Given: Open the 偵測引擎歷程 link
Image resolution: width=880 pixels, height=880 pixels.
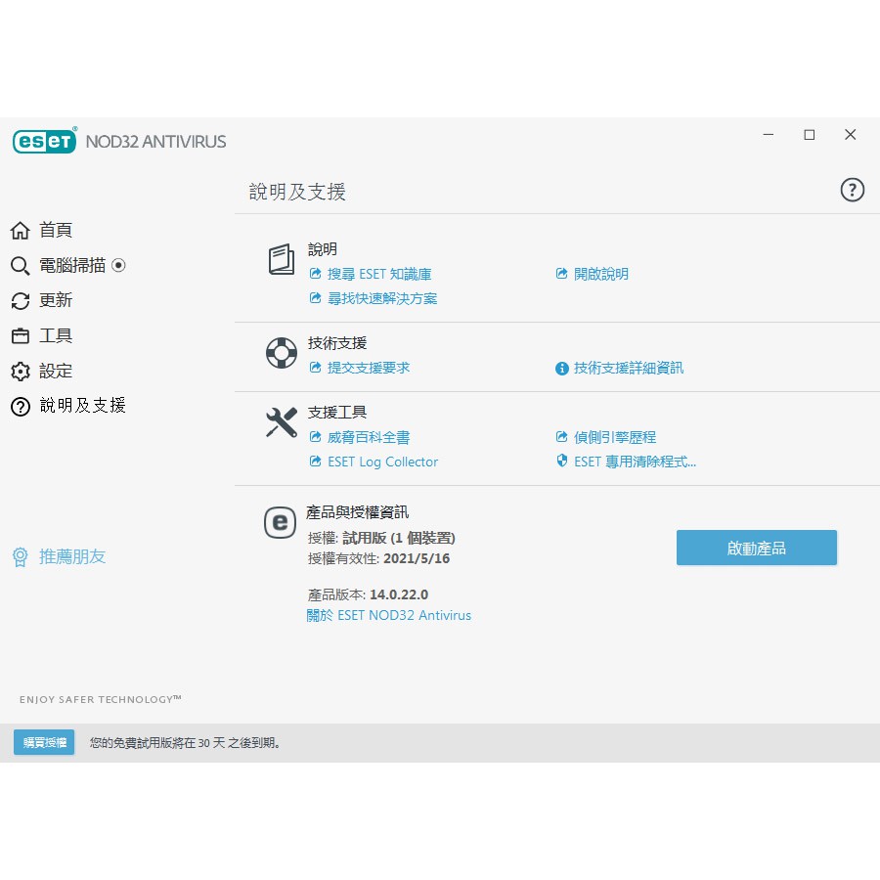Looking at the screenshot, I should click(615, 437).
